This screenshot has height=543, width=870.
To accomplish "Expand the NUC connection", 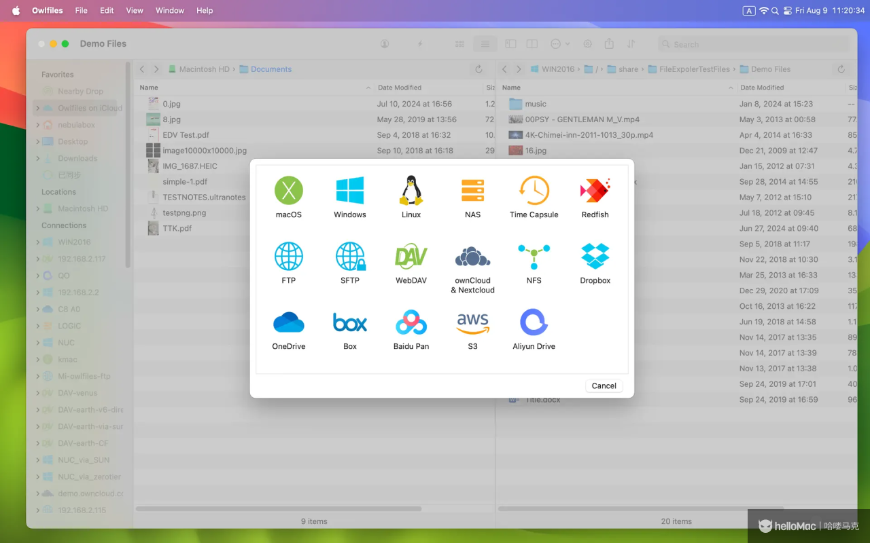I will 38,343.
